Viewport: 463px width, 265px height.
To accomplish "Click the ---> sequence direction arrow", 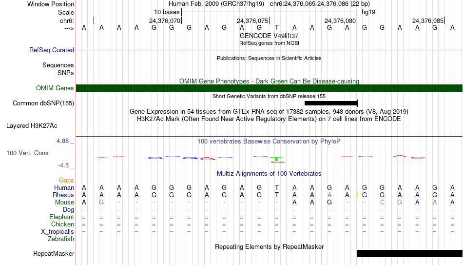I will (69, 29).
